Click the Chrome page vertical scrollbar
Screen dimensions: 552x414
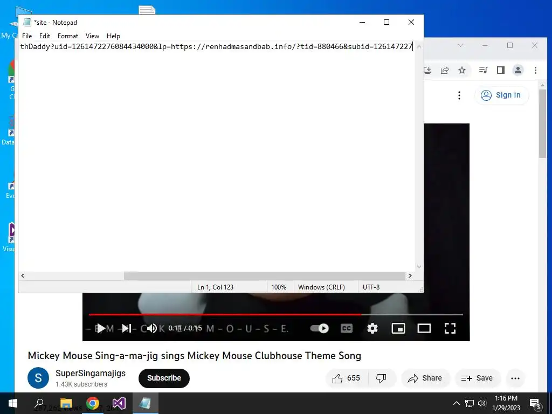[x=542, y=123]
